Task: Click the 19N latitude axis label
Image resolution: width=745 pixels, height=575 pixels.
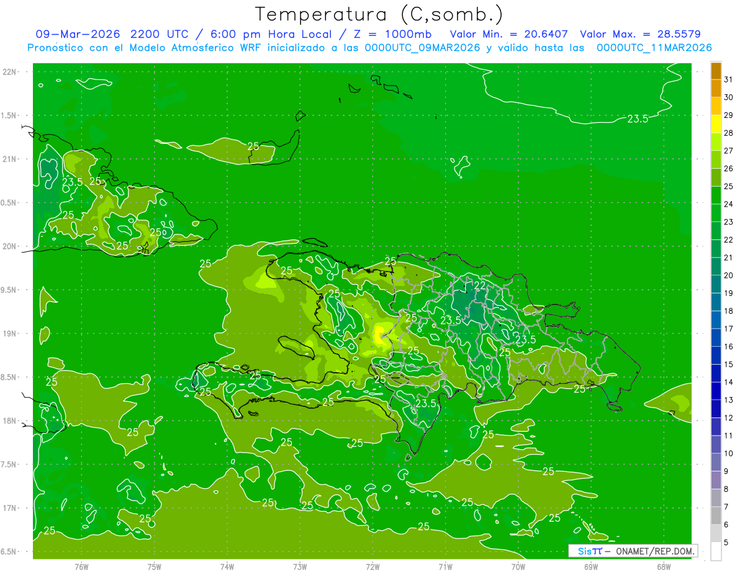Action: [x=10, y=334]
